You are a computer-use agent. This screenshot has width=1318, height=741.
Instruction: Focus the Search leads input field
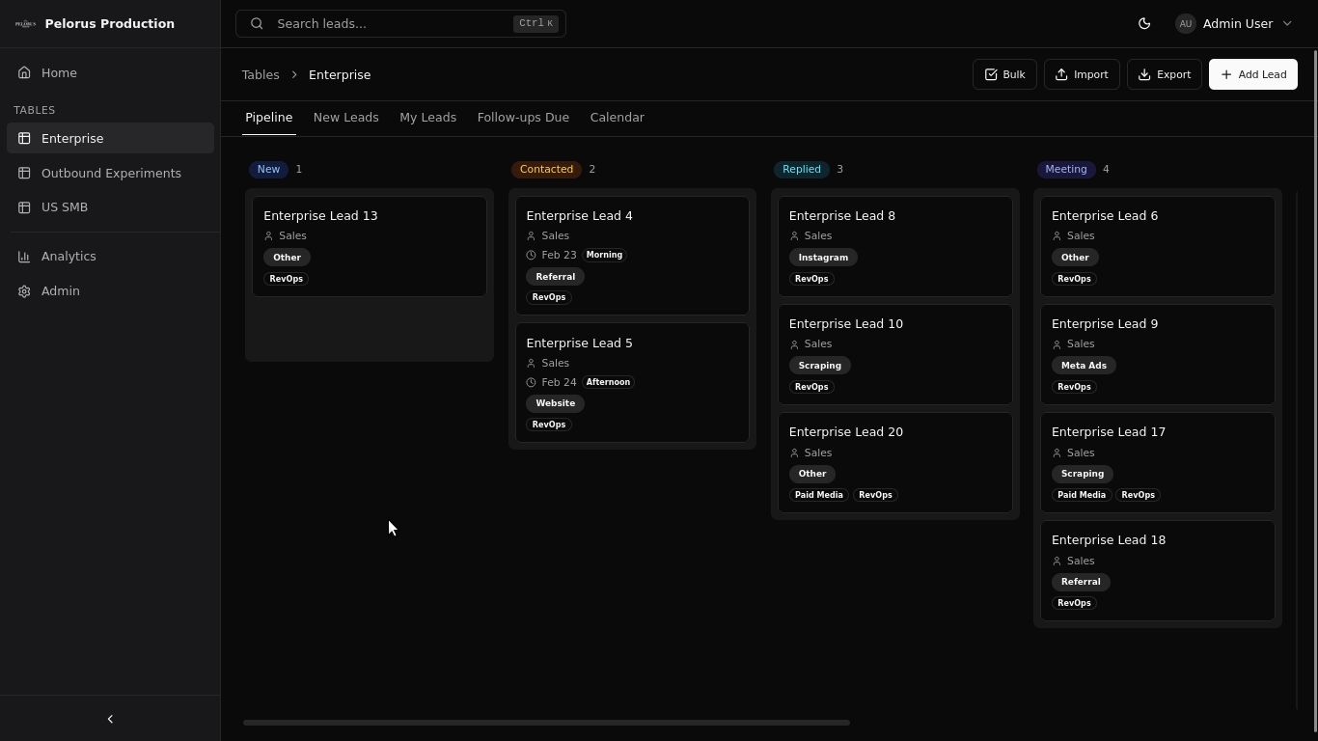(400, 23)
